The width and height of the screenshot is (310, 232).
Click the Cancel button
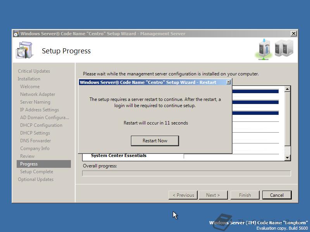(x=277, y=195)
